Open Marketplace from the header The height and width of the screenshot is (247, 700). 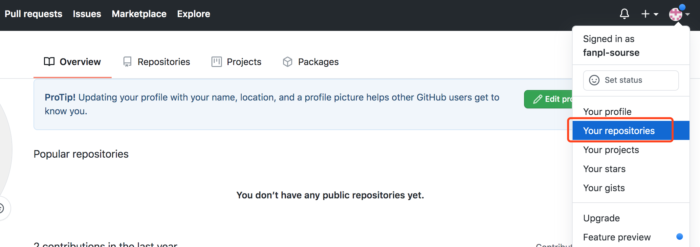pyautogui.click(x=139, y=14)
